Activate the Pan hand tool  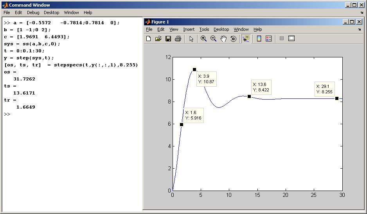(223, 39)
